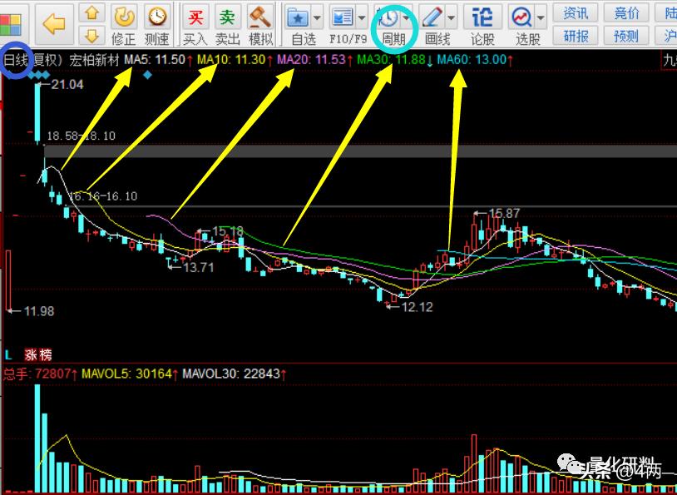Click the 买入 buy icon
Screen dimensions: 677x495
click(195, 24)
